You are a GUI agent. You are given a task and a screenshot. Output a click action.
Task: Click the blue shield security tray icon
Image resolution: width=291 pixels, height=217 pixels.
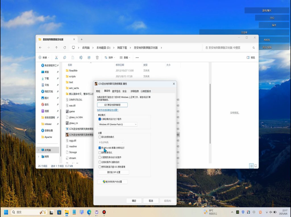point(243,212)
